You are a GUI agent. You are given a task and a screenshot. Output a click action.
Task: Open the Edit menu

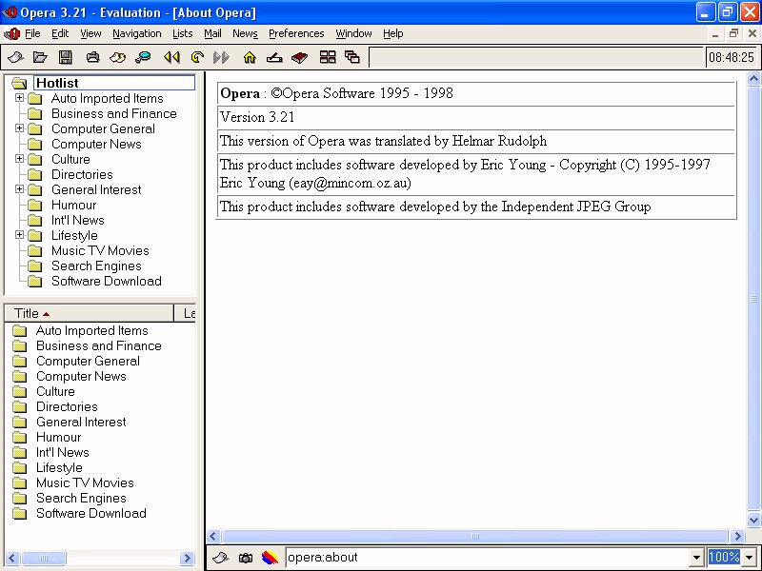(60, 33)
